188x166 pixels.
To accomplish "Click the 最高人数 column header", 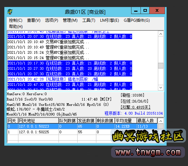I will [x=147, y=121].
